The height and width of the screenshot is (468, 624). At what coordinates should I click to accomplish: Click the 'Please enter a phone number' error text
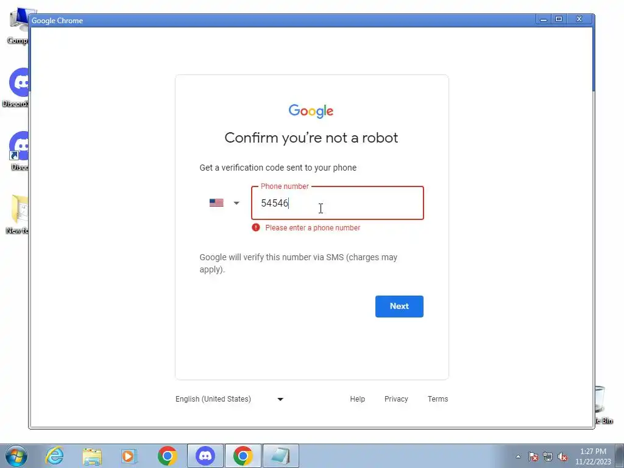(x=313, y=228)
